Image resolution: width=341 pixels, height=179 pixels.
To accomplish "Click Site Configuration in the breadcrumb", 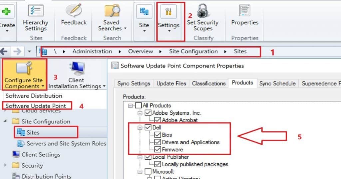I will click(193, 52).
